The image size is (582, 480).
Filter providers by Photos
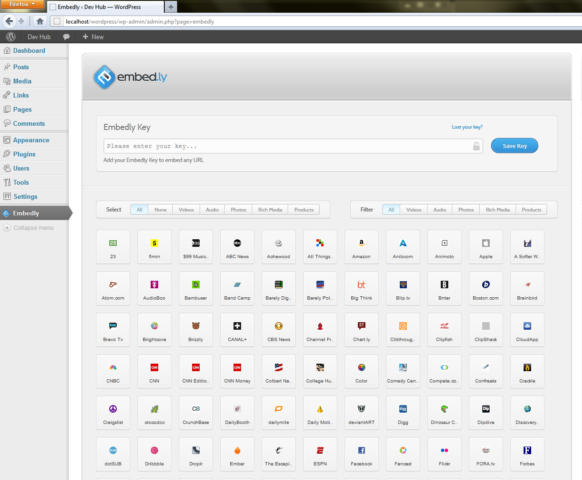(x=466, y=210)
